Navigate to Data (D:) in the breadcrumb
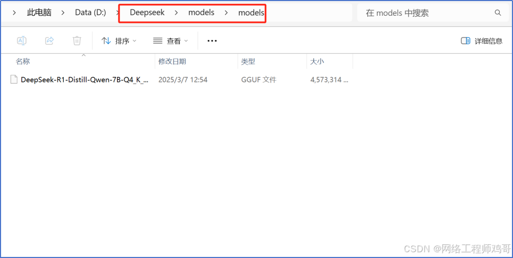This screenshot has width=513, height=258. point(91,13)
